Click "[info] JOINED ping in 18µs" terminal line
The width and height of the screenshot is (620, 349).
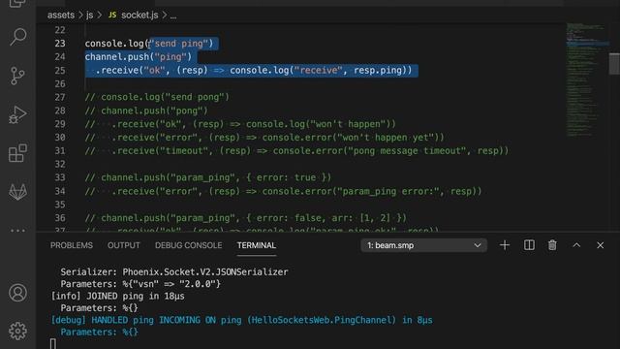pyautogui.click(x=118, y=296)
